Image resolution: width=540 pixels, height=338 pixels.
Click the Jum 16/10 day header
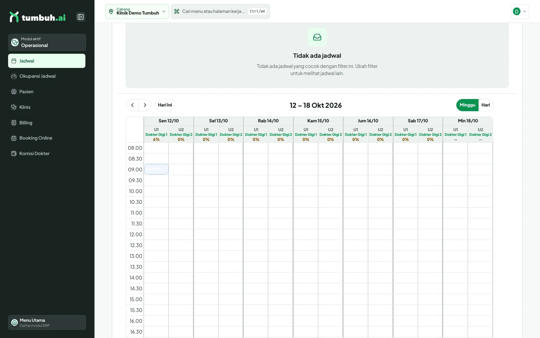(368, 121)
